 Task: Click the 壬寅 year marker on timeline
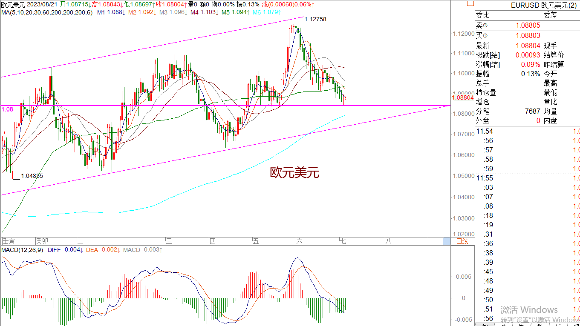(8, 241)
